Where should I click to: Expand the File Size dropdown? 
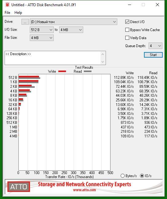(x=42, y=38)
